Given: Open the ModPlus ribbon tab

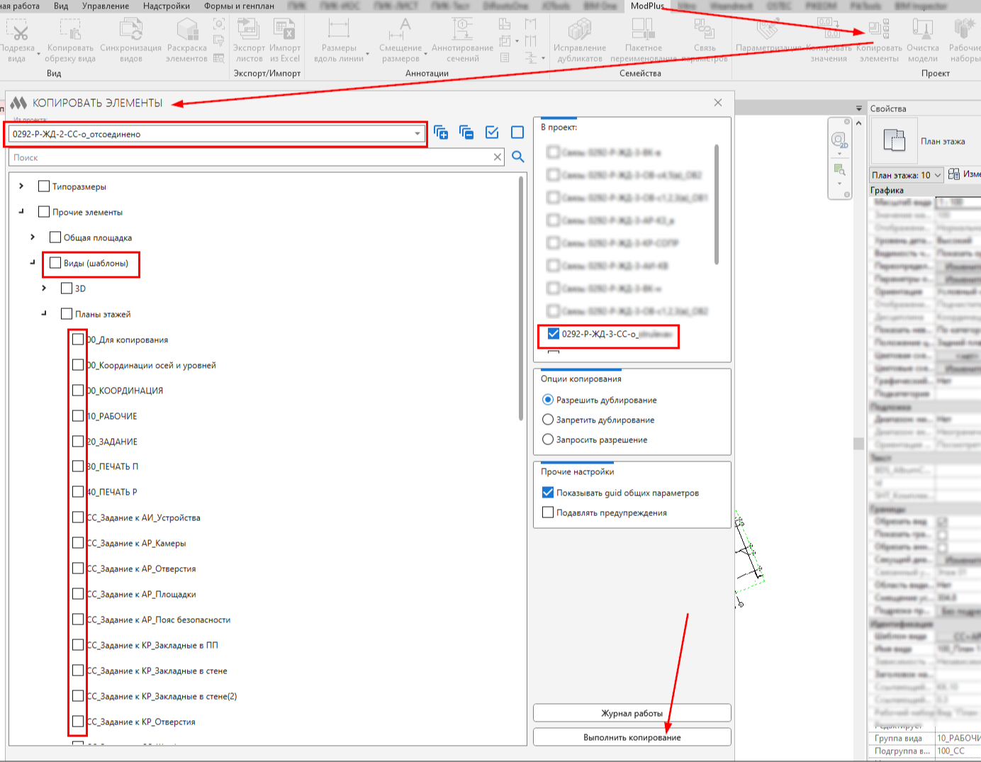Looking at the screenshot, I should [x=647, y=6].
